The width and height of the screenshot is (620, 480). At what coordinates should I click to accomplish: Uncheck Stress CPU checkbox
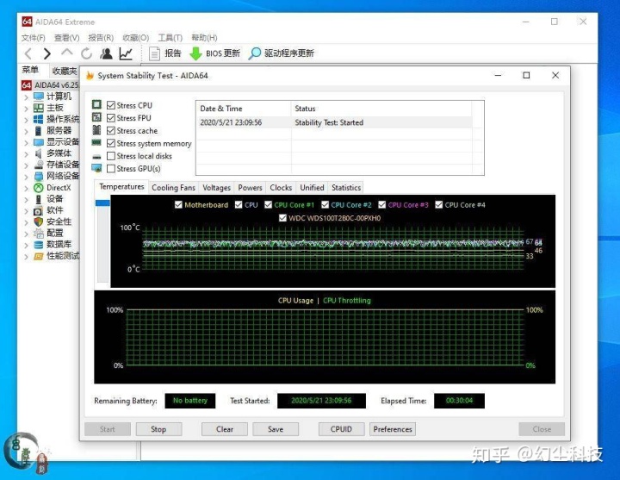click(x=111, y=105)
